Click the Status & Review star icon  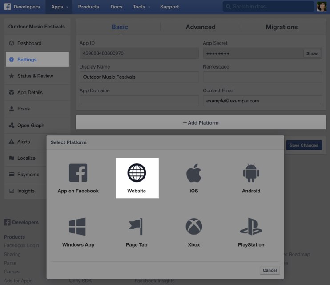12,76
